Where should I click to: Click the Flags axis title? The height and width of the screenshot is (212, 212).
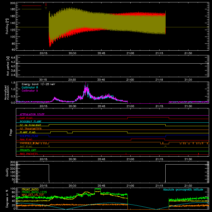tap(11, 132)
